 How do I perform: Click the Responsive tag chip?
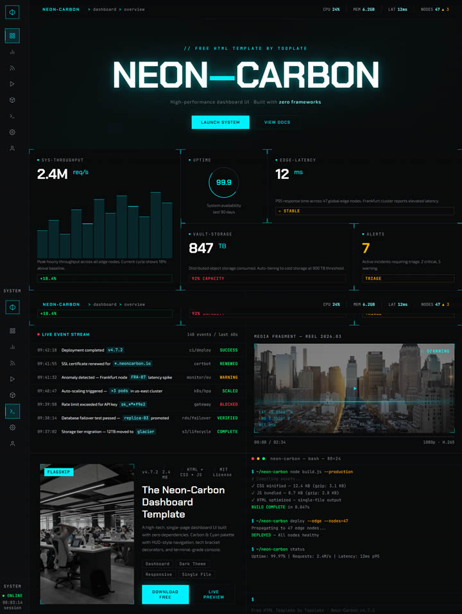[158, 574]
